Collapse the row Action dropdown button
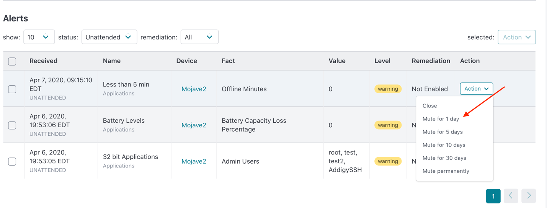Viewport: 547px width, 208px height. [x=476, y=89]
